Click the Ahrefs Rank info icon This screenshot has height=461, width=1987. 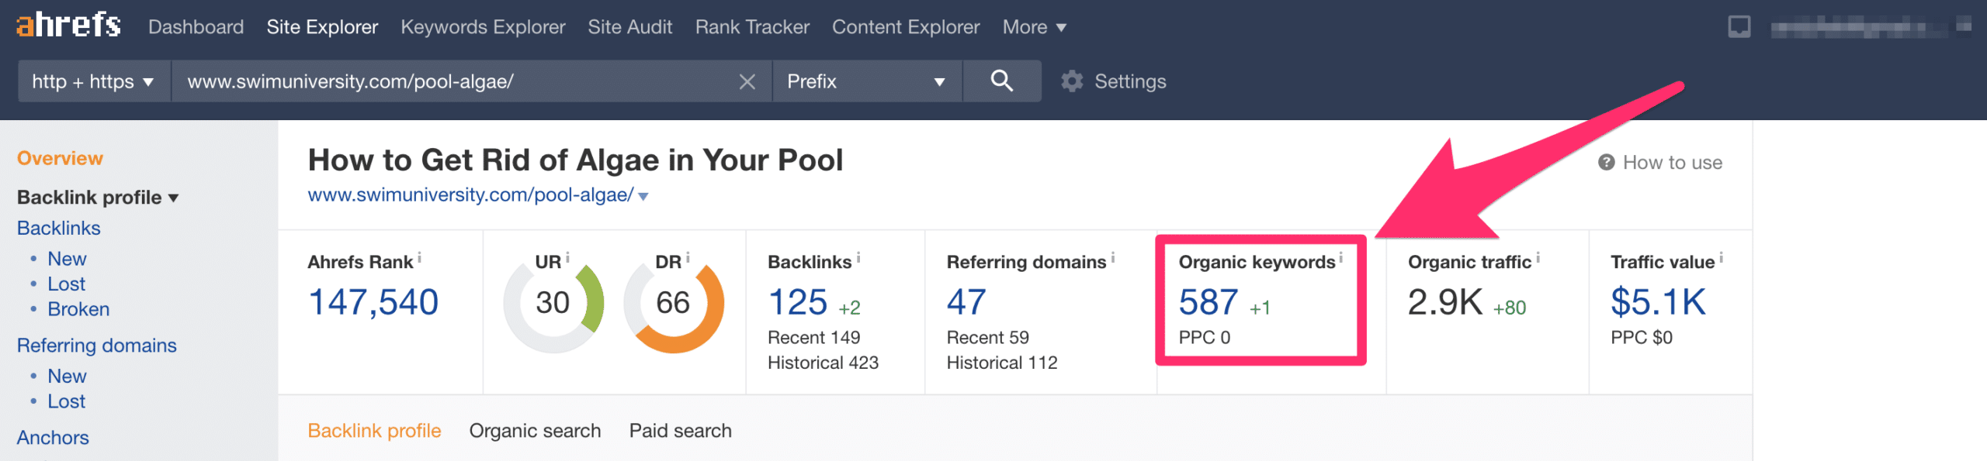tap(419, 257)
